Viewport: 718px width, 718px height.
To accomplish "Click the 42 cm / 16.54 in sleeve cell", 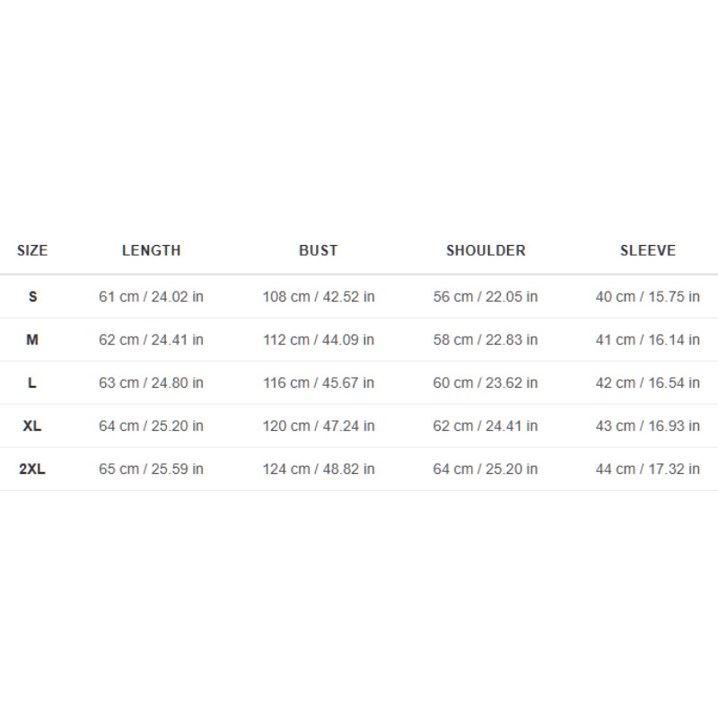I will pos(647,383).
